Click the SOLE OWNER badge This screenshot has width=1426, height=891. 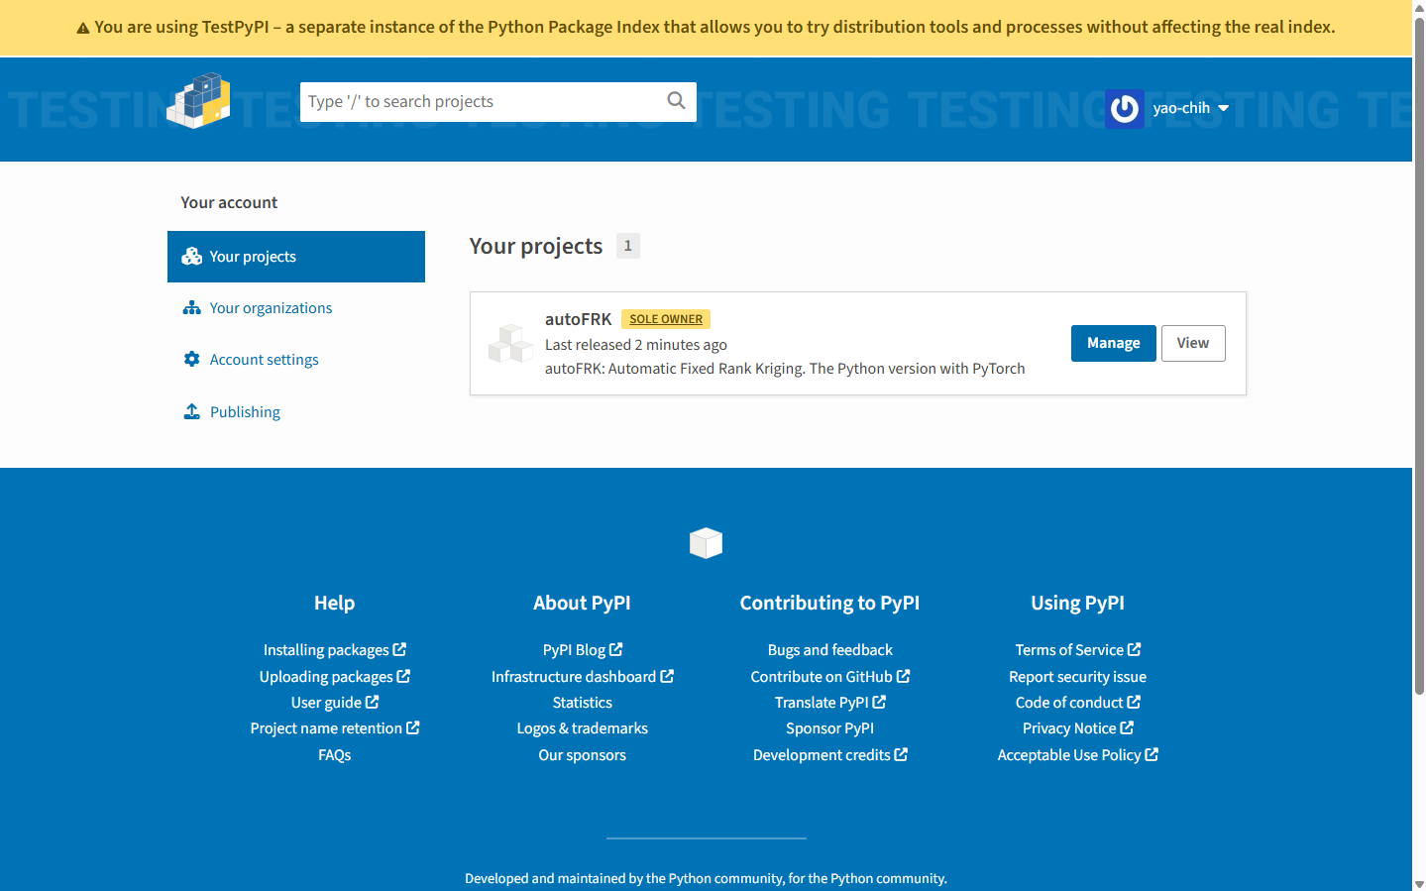tap(666, 319)
